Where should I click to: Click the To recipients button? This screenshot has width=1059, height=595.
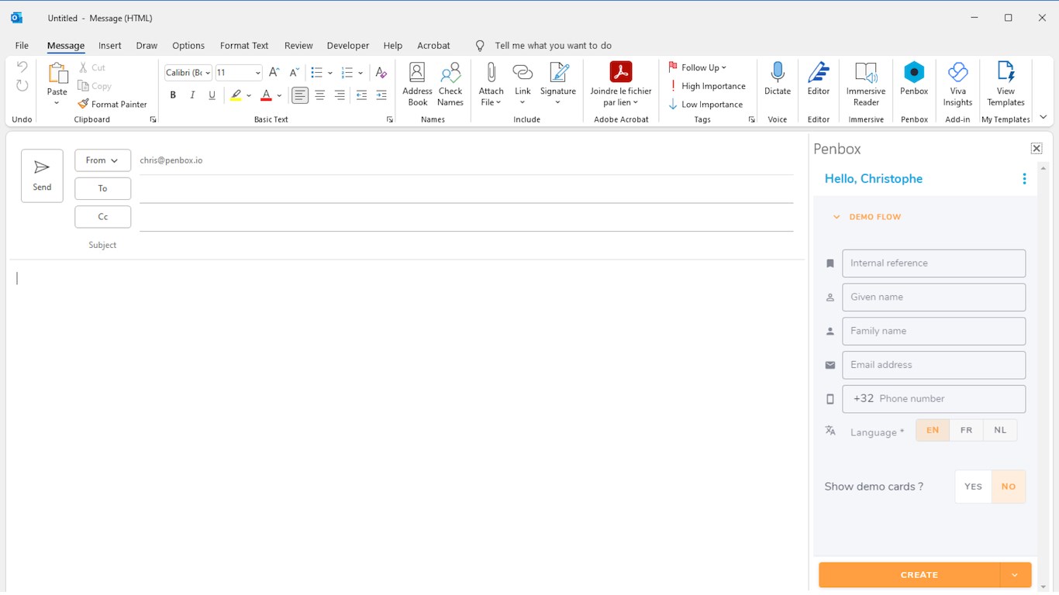[x=102, y=188]
